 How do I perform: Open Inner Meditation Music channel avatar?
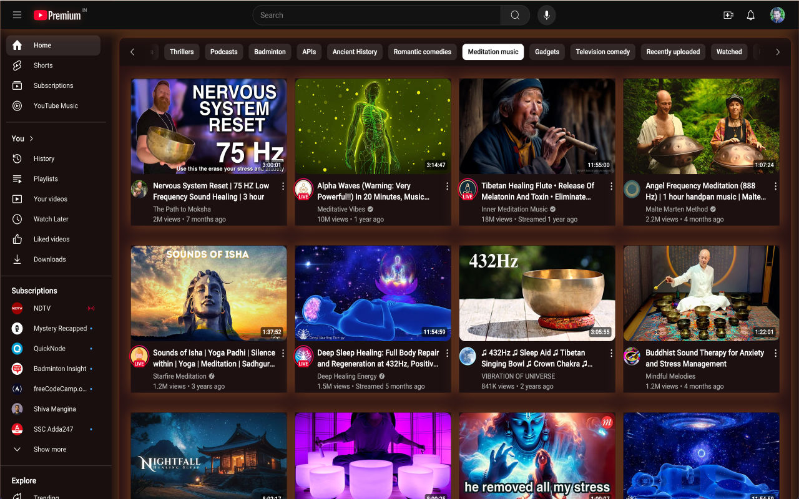click(468, 189)
